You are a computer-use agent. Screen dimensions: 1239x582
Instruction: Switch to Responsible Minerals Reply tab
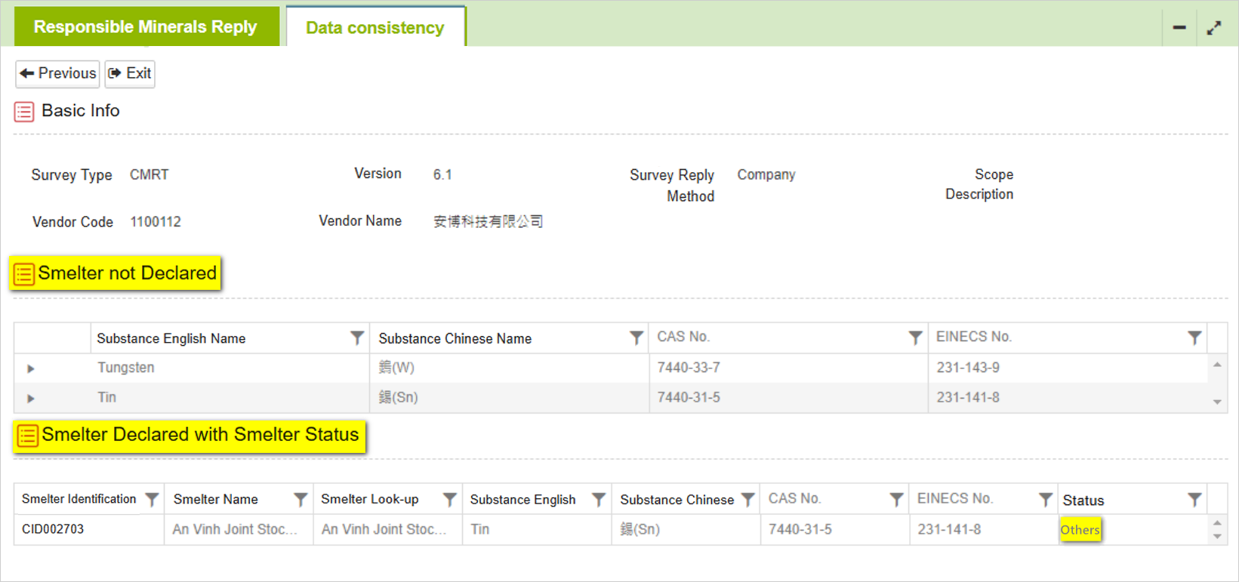pos(146,26)
